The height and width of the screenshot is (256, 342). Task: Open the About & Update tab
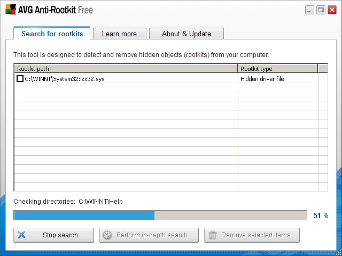pyautogui.click(x=186, y=34)
